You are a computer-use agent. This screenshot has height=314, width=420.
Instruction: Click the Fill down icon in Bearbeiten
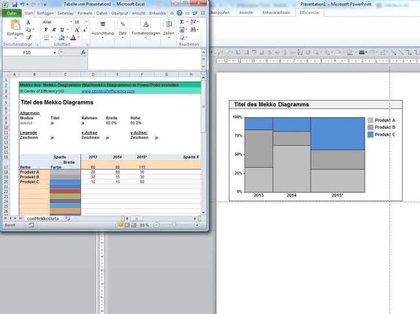point(182,29)
